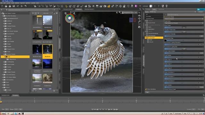
Task: Open the Ground subcategory under Environment
Action: (151, 42)
